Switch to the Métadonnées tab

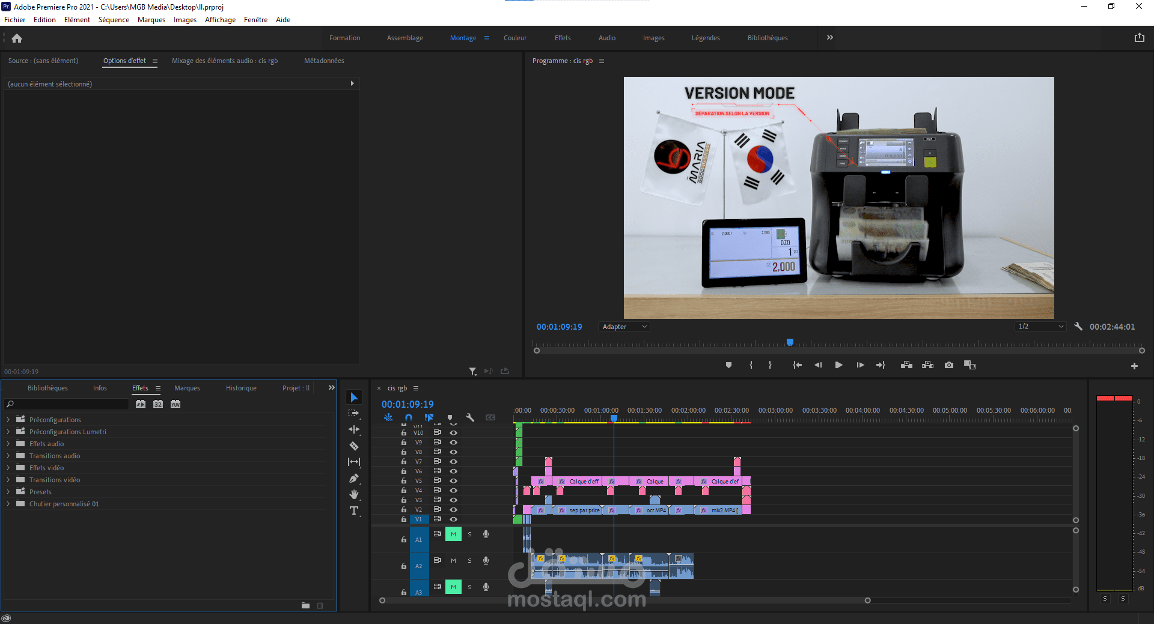[324, 61]
